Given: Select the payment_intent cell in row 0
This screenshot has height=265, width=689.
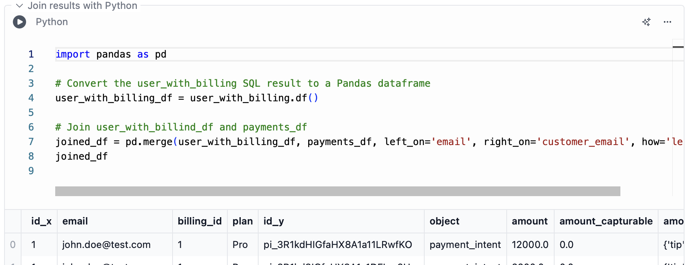Looking at the screenshot, I should coord(465,245).
